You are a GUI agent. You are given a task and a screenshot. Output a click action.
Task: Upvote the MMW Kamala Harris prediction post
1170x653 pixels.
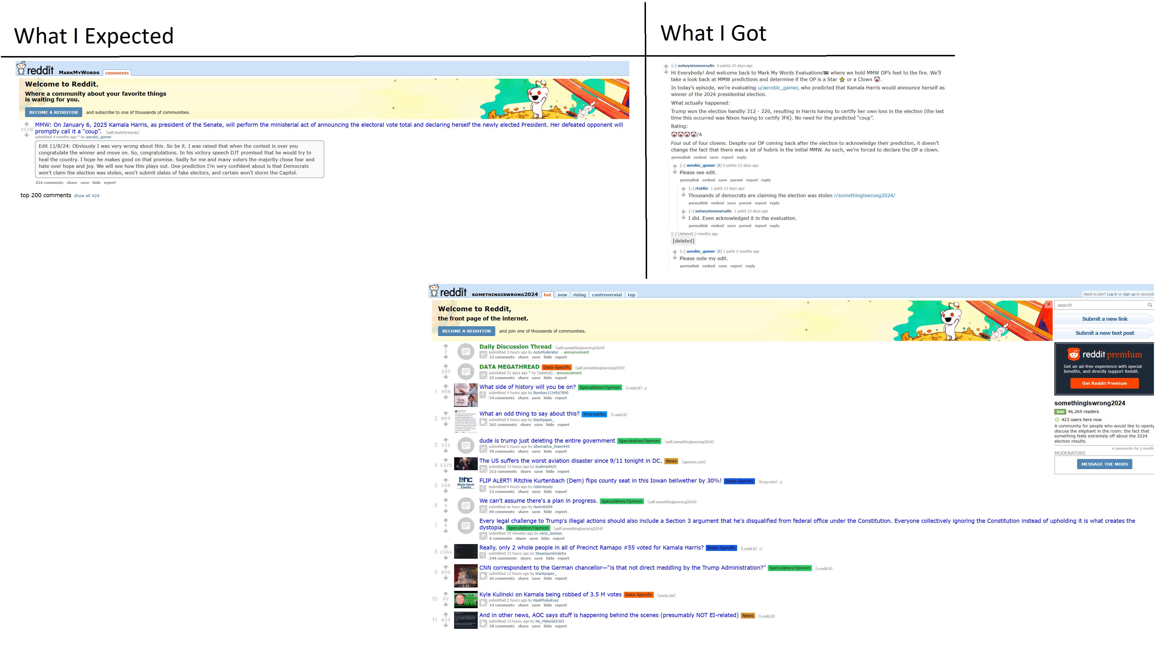[x=26, y=124]
